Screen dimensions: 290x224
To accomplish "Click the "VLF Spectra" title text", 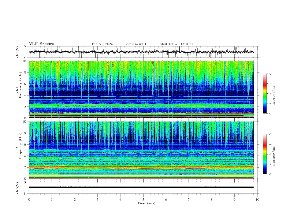I will tap(41, 44).
